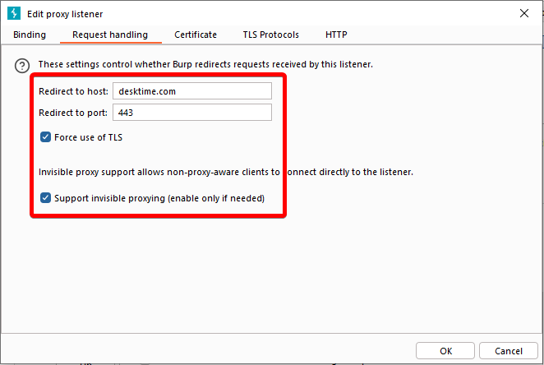Image resolution: width=544 pixels, height=365 pixels.
Task: Click the Redirect to host input field
Action: pos(191,91)
